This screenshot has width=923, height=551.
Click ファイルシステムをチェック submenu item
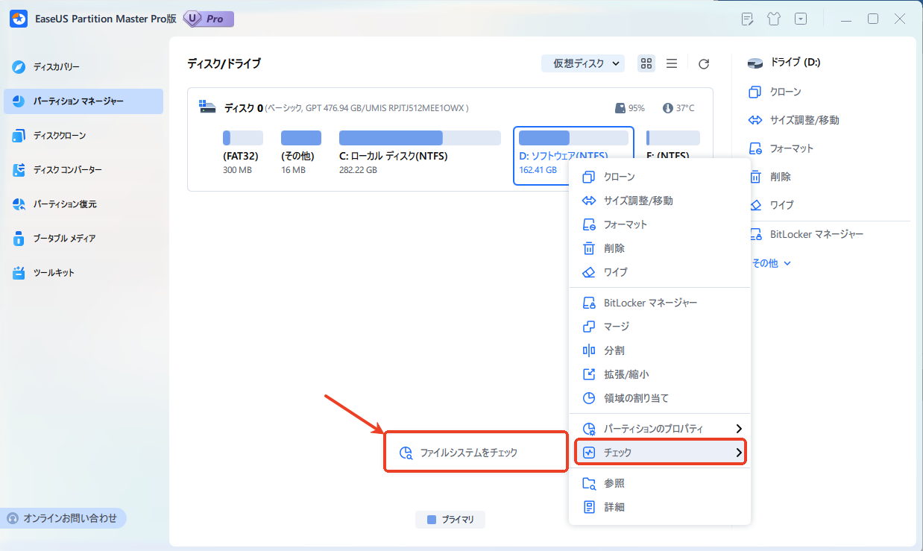click(x=476, y=453)
